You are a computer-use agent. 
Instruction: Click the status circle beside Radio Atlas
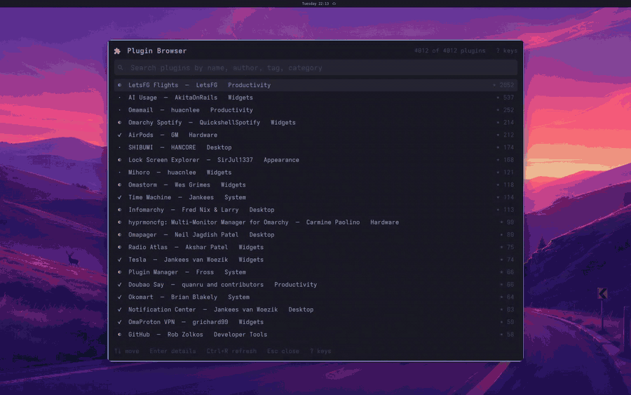tap(119, 247)
